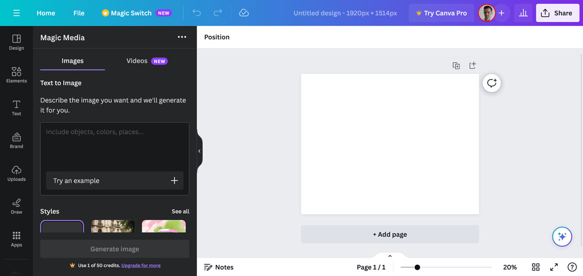Open the Draw sidebar panel
Image resolution: width=583 pixels, height=276 pixels.
17,206
